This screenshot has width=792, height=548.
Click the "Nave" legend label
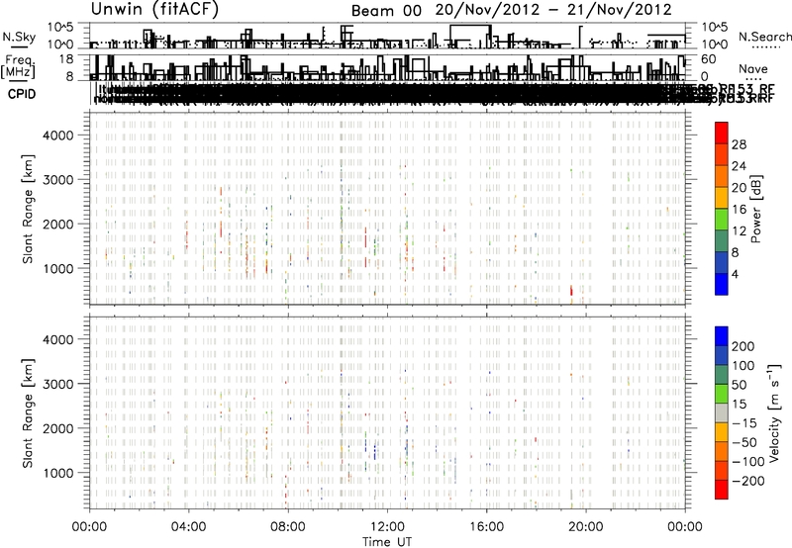pos(753,69)
